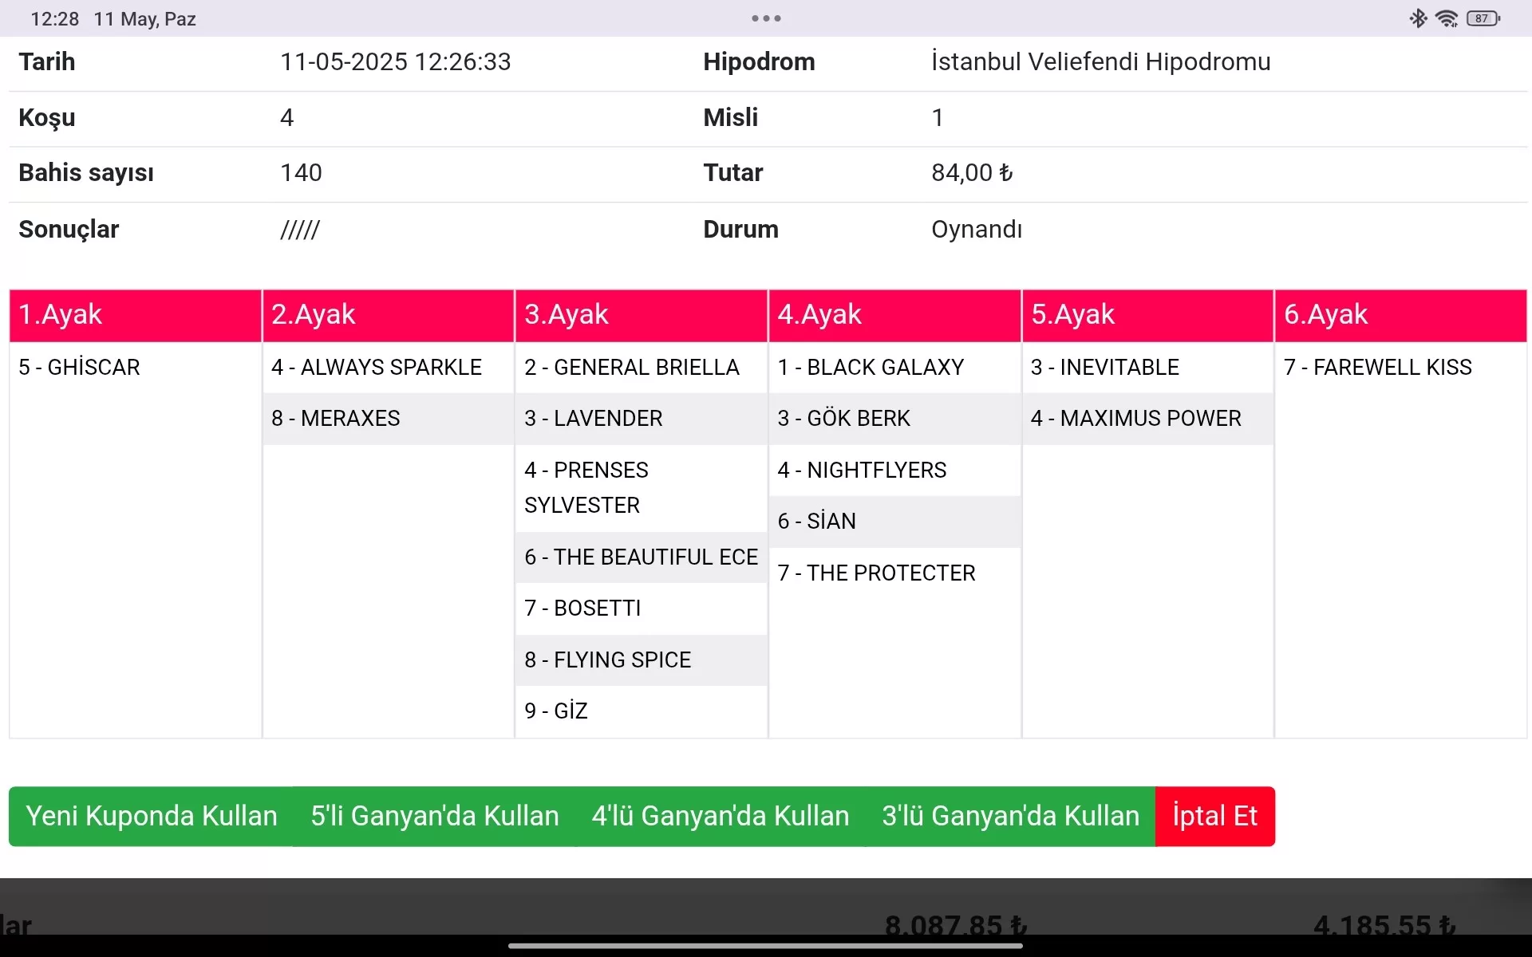Screen dimensions: 1532x957
Task: Click 8 - MERAXES in 2.Ayak
Action: pyautogui.click(x=336, y=419)
